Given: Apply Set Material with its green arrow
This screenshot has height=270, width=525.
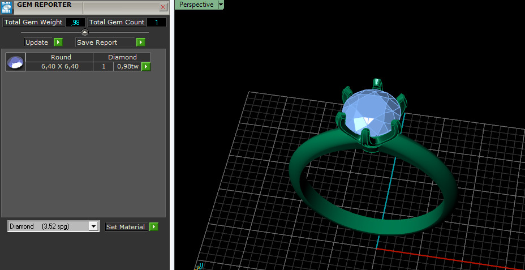Looking at the screenshot, I should coord(153,227).
